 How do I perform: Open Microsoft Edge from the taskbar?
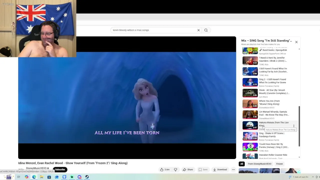click(34, 177)
